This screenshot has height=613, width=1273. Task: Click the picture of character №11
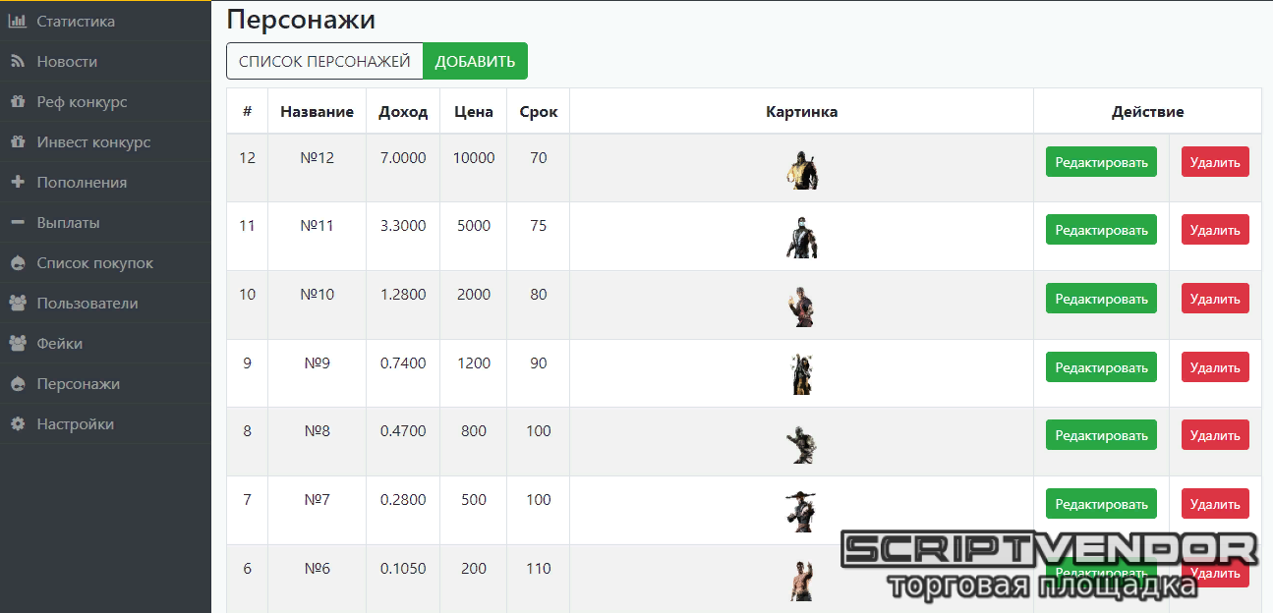tap(802, 238)
